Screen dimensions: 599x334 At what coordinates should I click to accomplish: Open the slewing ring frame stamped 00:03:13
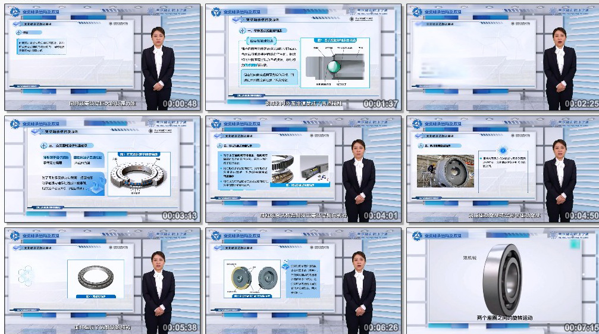[x=102, y=169]
